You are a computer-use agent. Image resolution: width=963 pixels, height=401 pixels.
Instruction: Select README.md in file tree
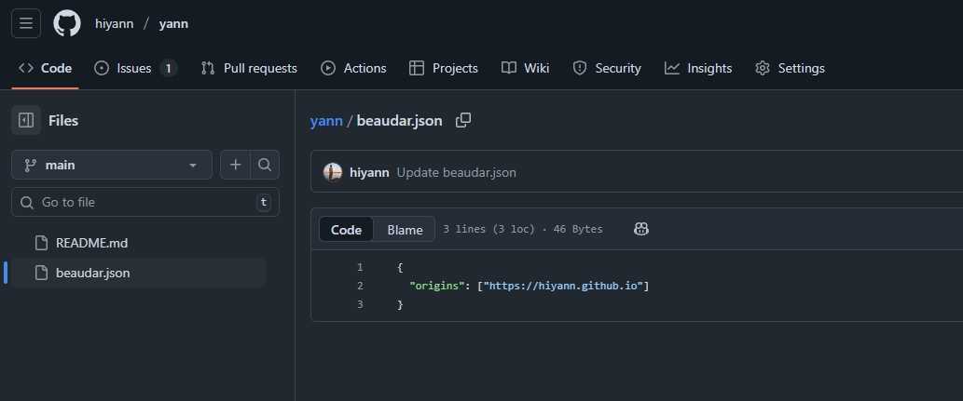click(x=91, y=243)
